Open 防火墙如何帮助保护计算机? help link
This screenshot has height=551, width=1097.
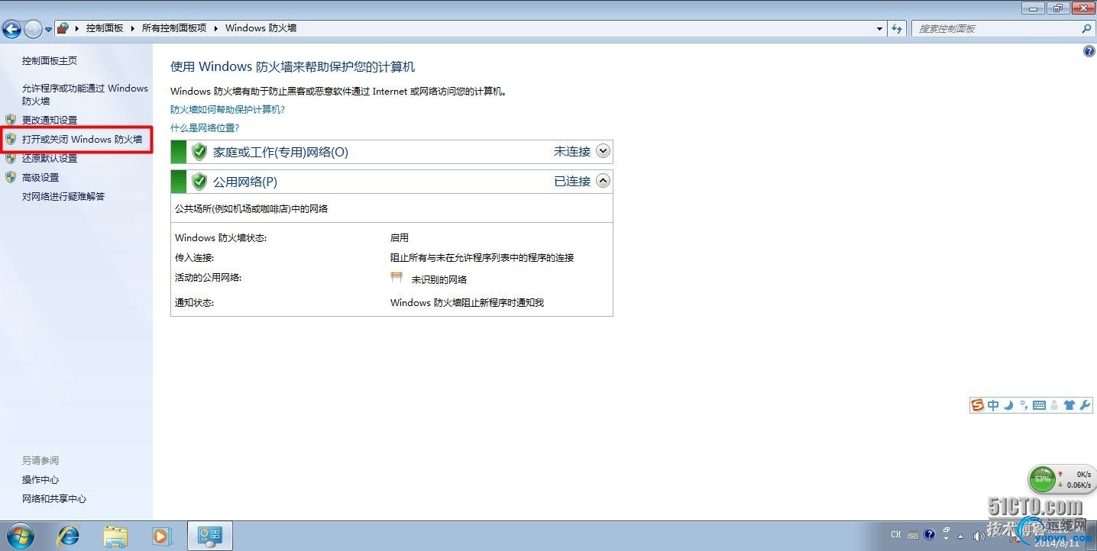point(228,110)
